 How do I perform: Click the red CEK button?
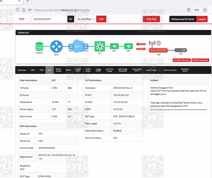pos(101,19)
